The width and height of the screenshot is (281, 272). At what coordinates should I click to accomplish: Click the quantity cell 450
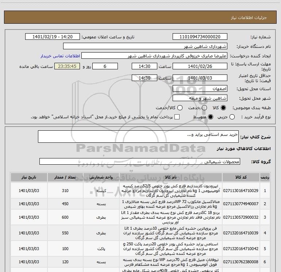(x=65, y=204)
